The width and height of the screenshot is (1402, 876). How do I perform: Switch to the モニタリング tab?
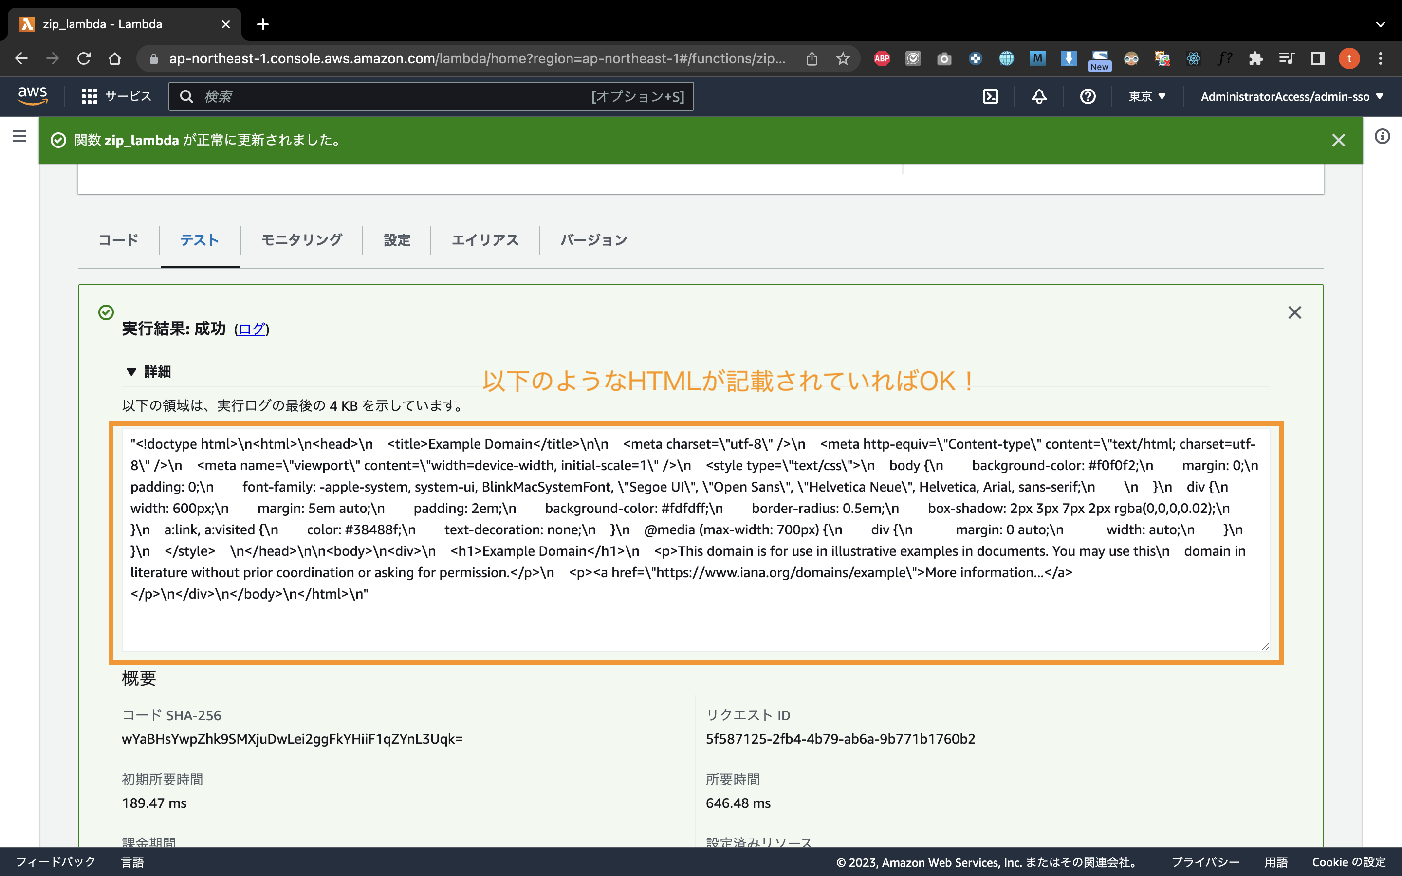[x=302, y=240]
